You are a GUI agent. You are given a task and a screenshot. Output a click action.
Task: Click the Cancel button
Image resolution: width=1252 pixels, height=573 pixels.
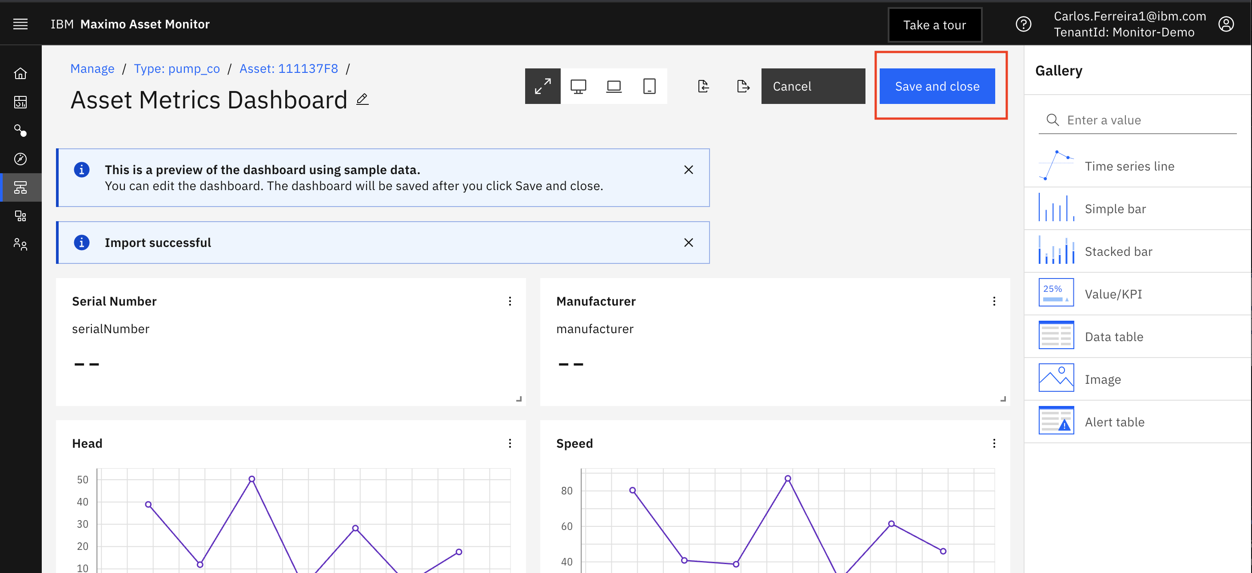click(793, 86)
